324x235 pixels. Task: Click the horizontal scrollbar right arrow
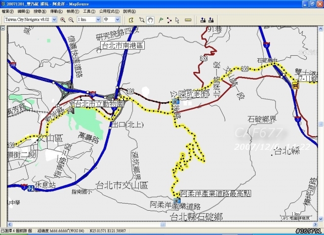point(315,224)
